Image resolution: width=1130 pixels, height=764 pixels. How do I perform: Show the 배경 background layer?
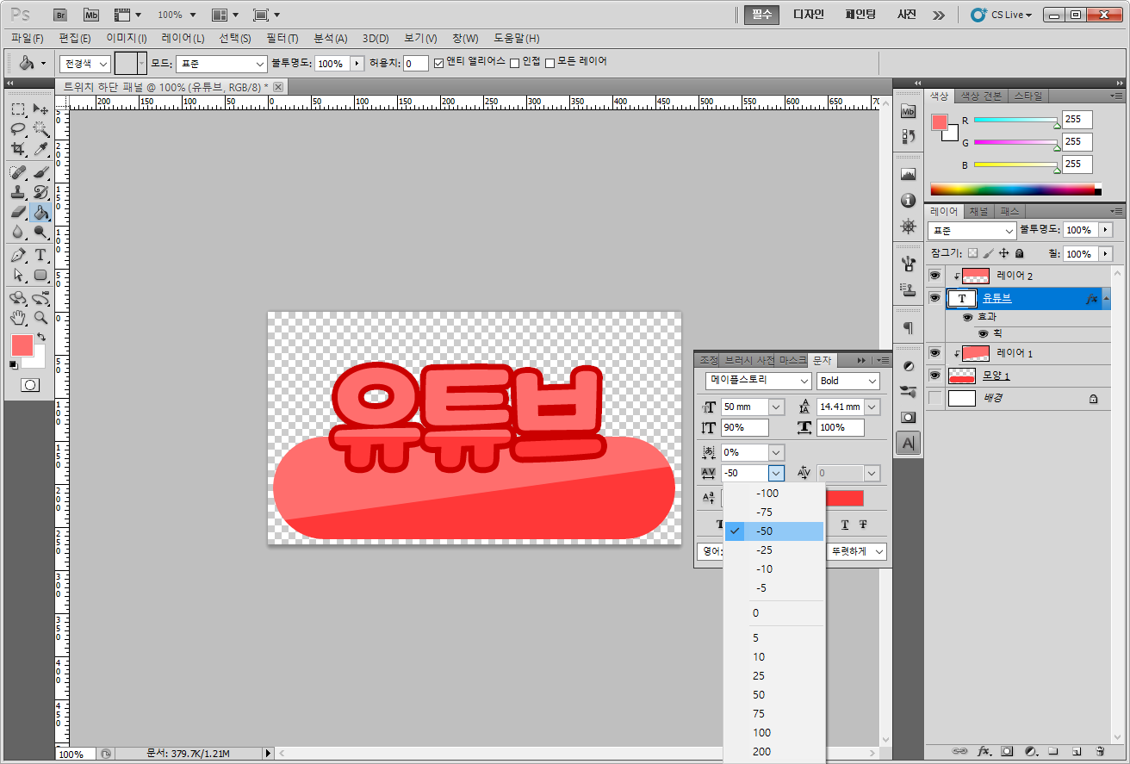[x=934, y=398]
